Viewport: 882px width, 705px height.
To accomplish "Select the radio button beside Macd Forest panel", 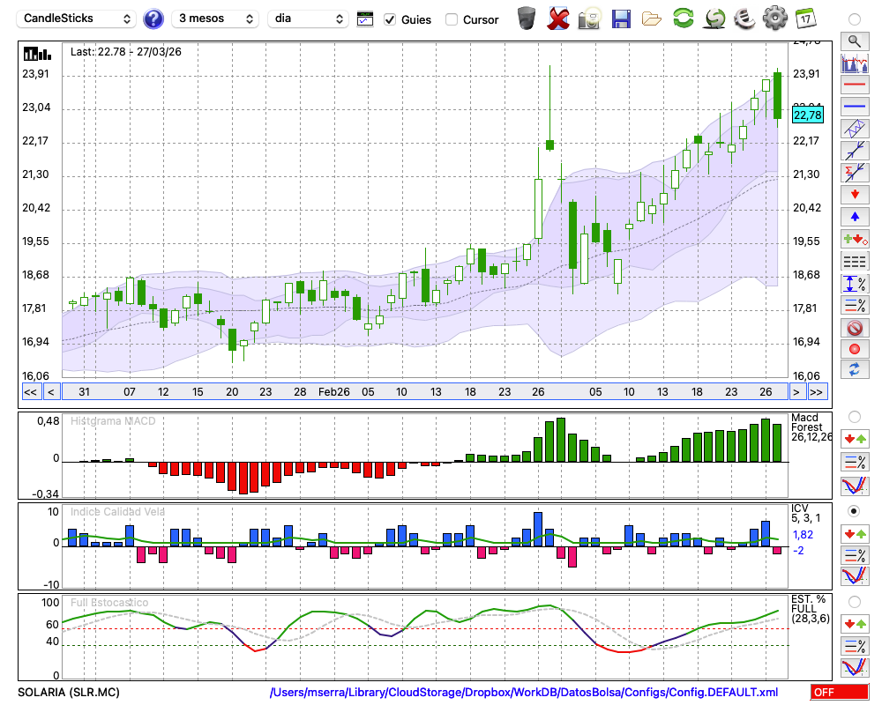I will coord(854,416).
